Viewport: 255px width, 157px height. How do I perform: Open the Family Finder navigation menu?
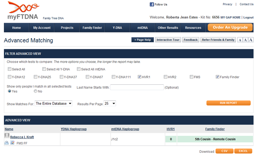tap(92, 28)
